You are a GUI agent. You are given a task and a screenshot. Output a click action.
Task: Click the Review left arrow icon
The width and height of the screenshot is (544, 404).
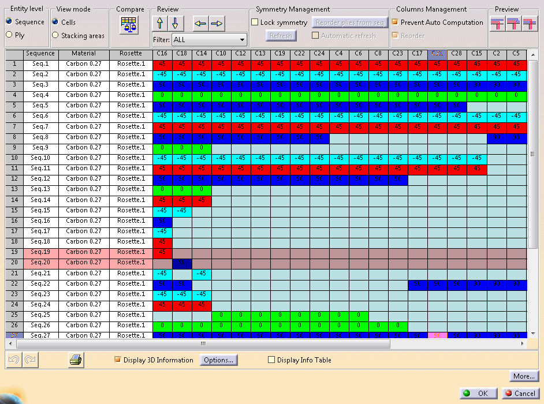[x=200, y=24]
